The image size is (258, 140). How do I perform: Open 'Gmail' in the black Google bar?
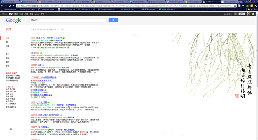tap(37, 14)
